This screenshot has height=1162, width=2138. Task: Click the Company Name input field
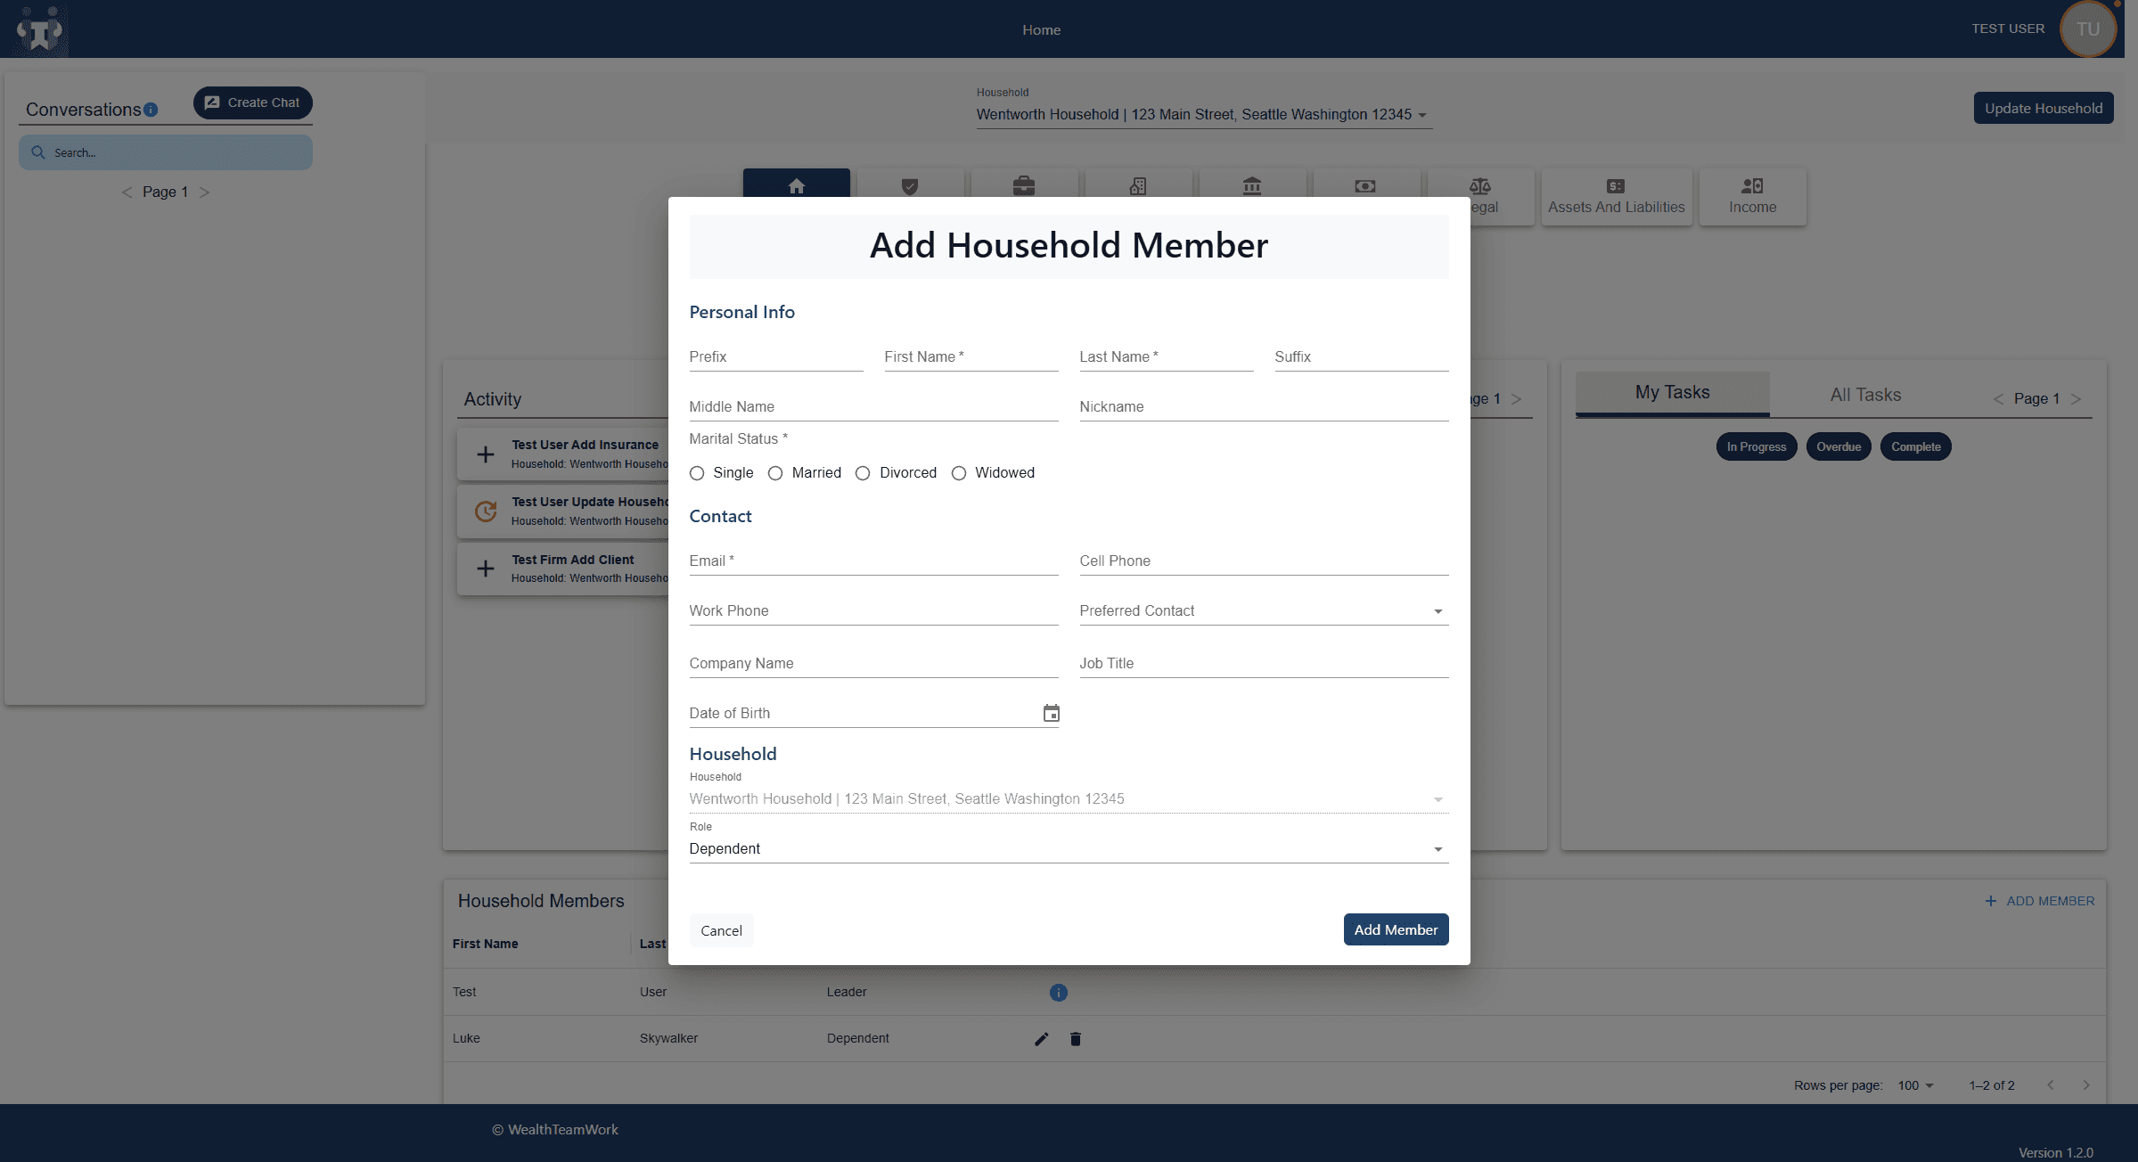(x=873, y=664)
